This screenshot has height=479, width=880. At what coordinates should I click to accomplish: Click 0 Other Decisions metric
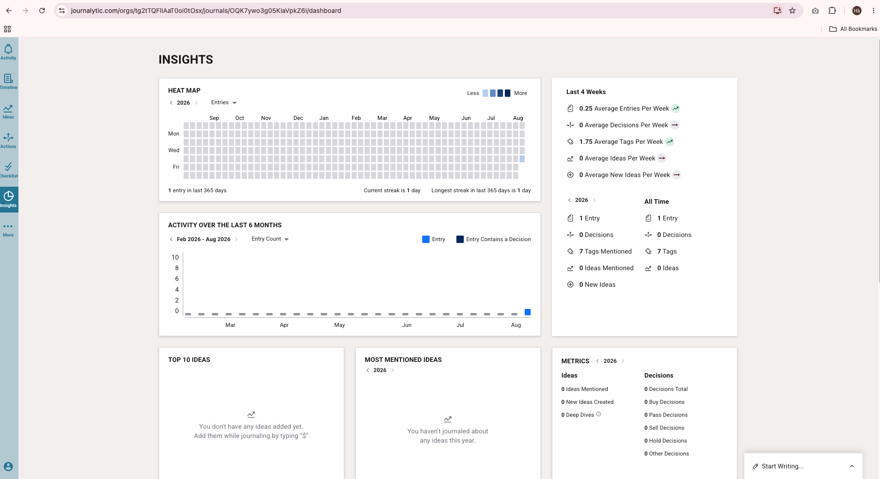click(x=667, y=454)
